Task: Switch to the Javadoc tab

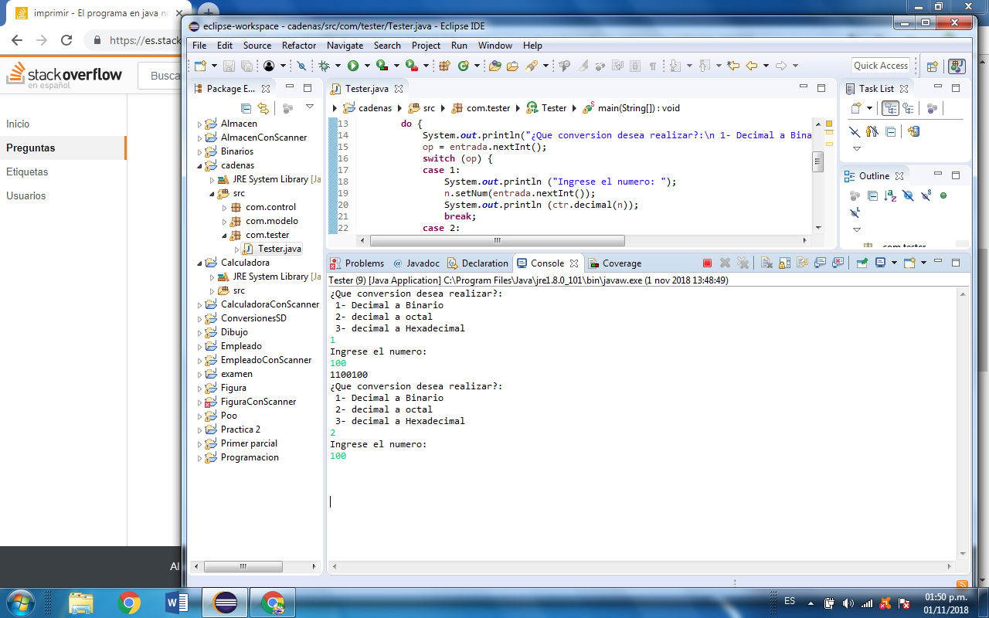Action: [416, 263]
